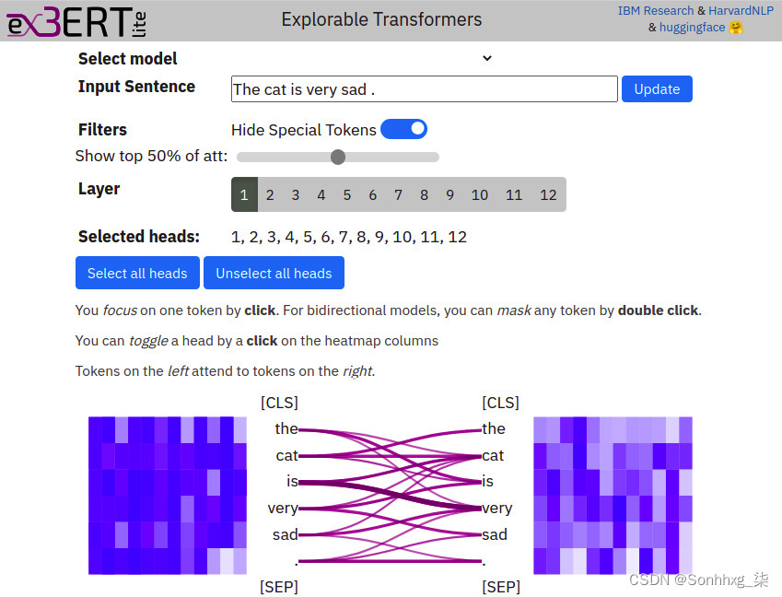The width and height of the screenshot is (782, 597).
Task: Select layer 9
Action: click(x=449, y=194)
